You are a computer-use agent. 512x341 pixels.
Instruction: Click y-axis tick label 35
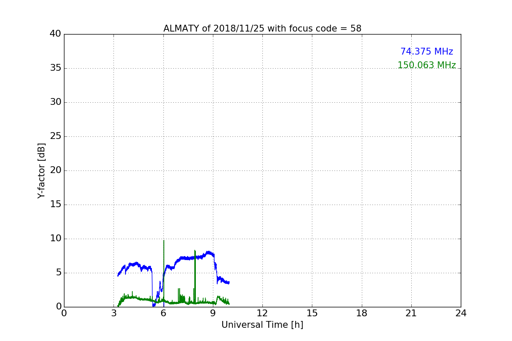pyautogui.click(x=55, y=68)
